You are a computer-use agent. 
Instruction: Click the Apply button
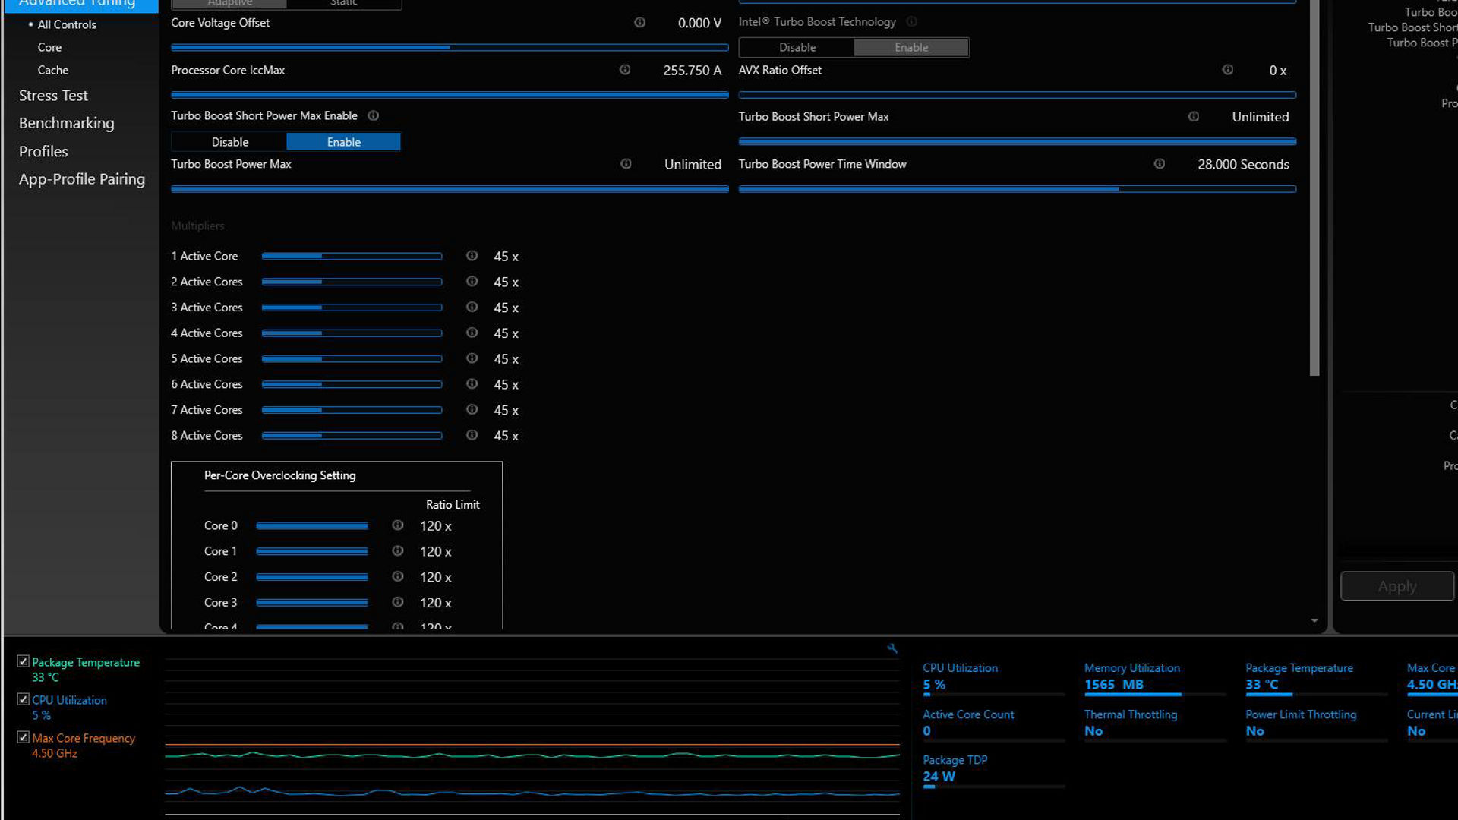1397,586
